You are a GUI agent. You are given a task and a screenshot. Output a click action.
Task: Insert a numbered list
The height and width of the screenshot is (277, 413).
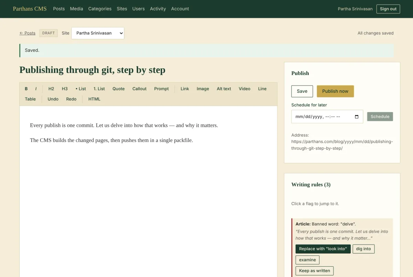99,89
